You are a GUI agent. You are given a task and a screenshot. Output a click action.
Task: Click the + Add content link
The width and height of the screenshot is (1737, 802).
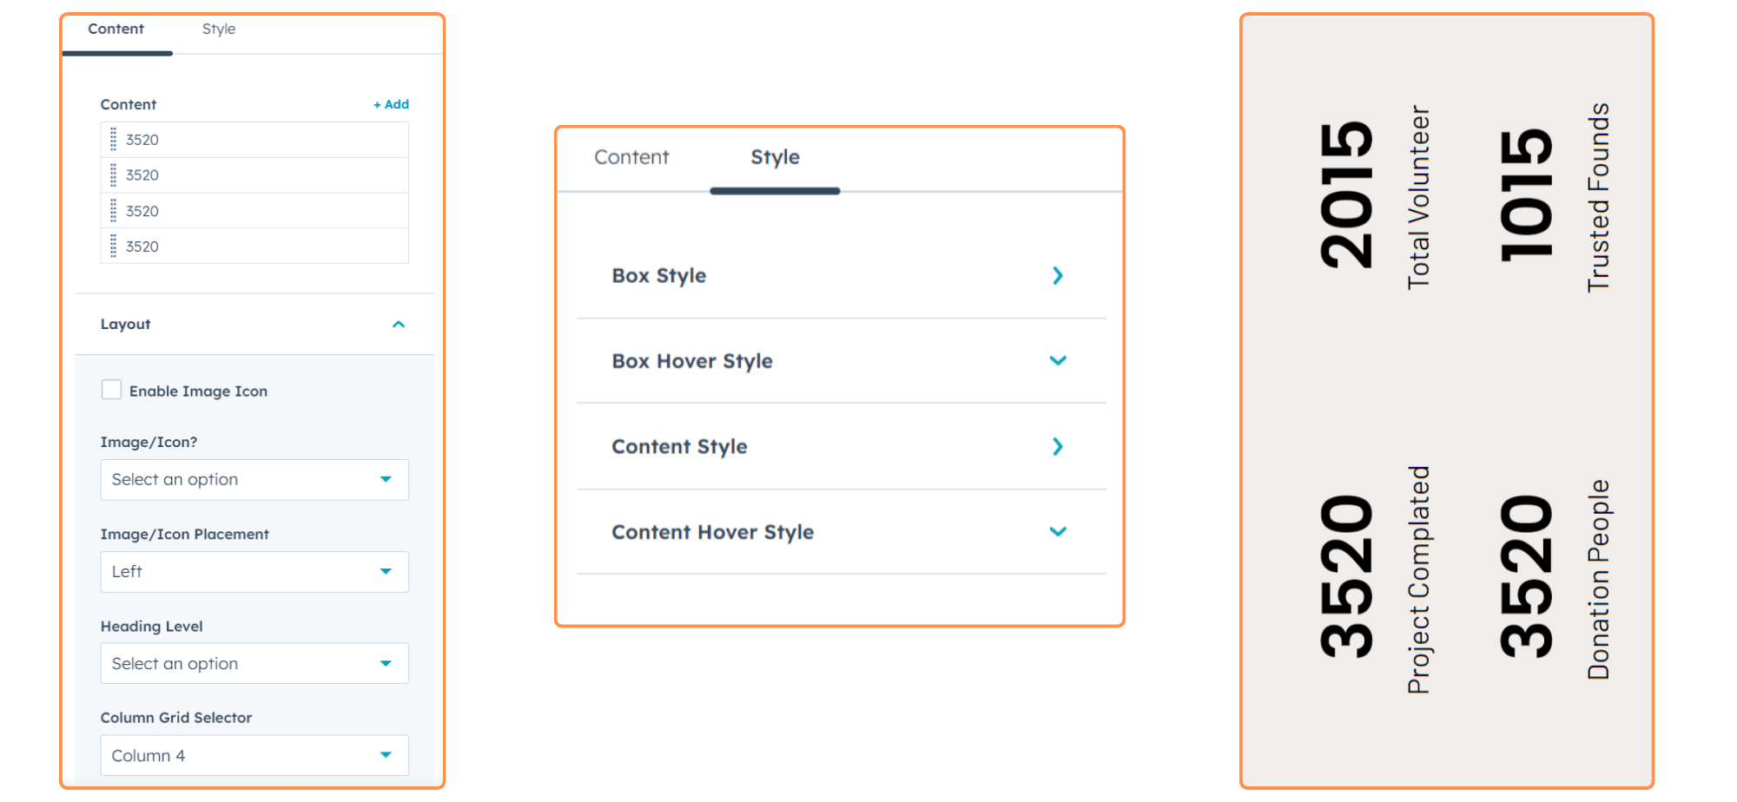coord(391,104)
